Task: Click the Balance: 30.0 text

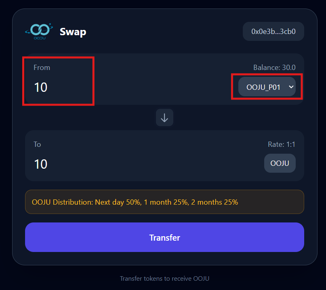Action: pyautogui.click(x=274, y=67)
